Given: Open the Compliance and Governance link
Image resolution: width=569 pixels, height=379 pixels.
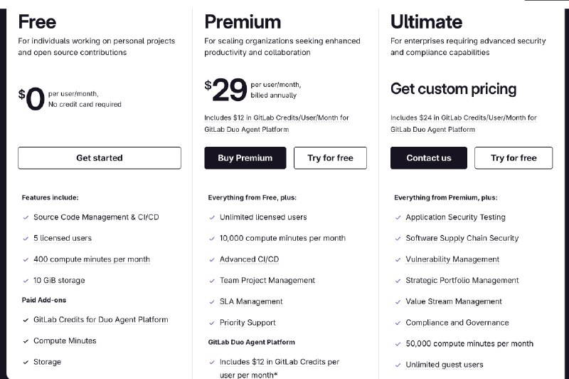Looking at the screenshot, I should (x=457, y=323).
